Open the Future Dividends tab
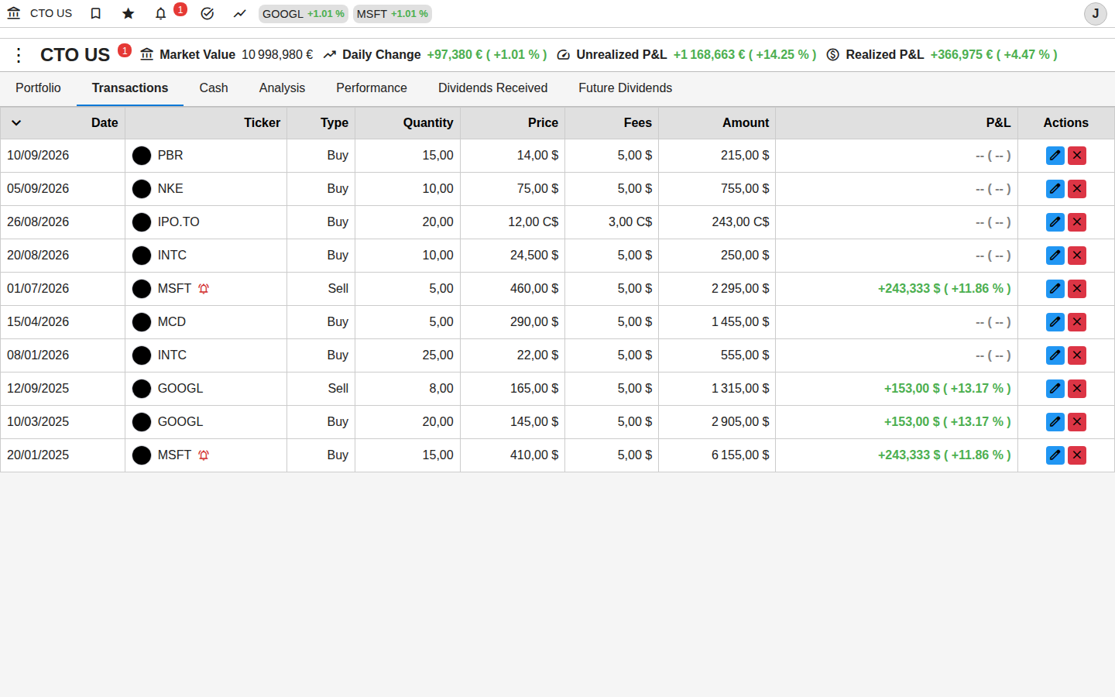 pyautogui.click(x=625, y=88)
